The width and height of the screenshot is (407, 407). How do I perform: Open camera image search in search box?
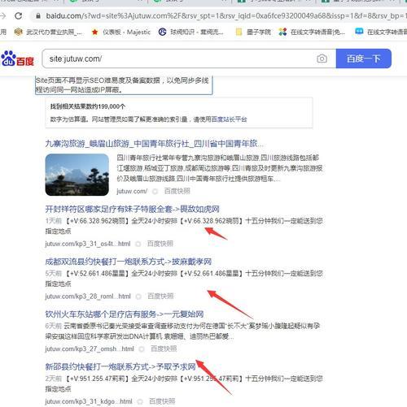322,58
